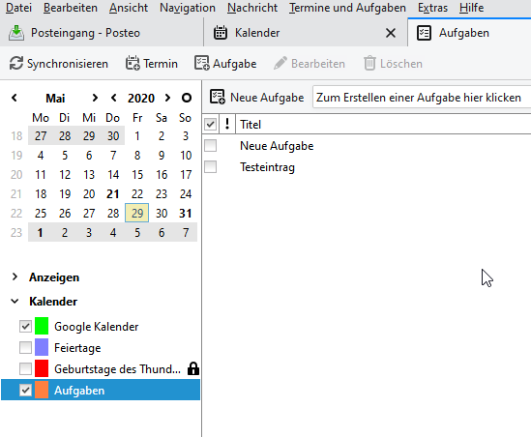The width and height of the screenshot is (531, 437).
Task: Click the lock icon beside Geburtstage calendar
Action: pos(193,368)
